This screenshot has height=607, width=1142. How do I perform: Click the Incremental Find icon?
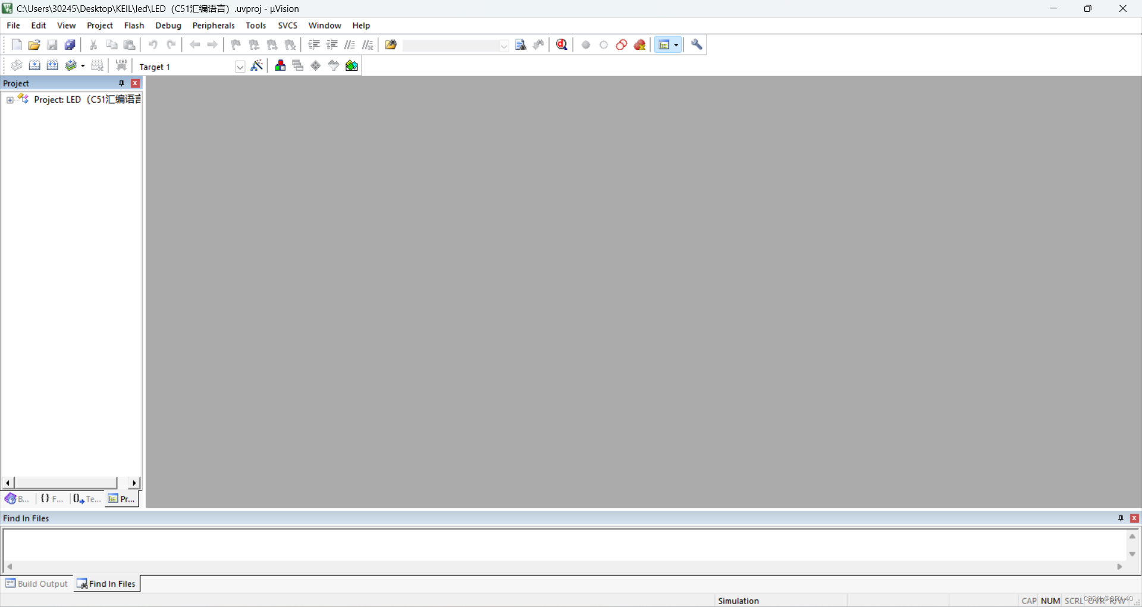point(539,45)
